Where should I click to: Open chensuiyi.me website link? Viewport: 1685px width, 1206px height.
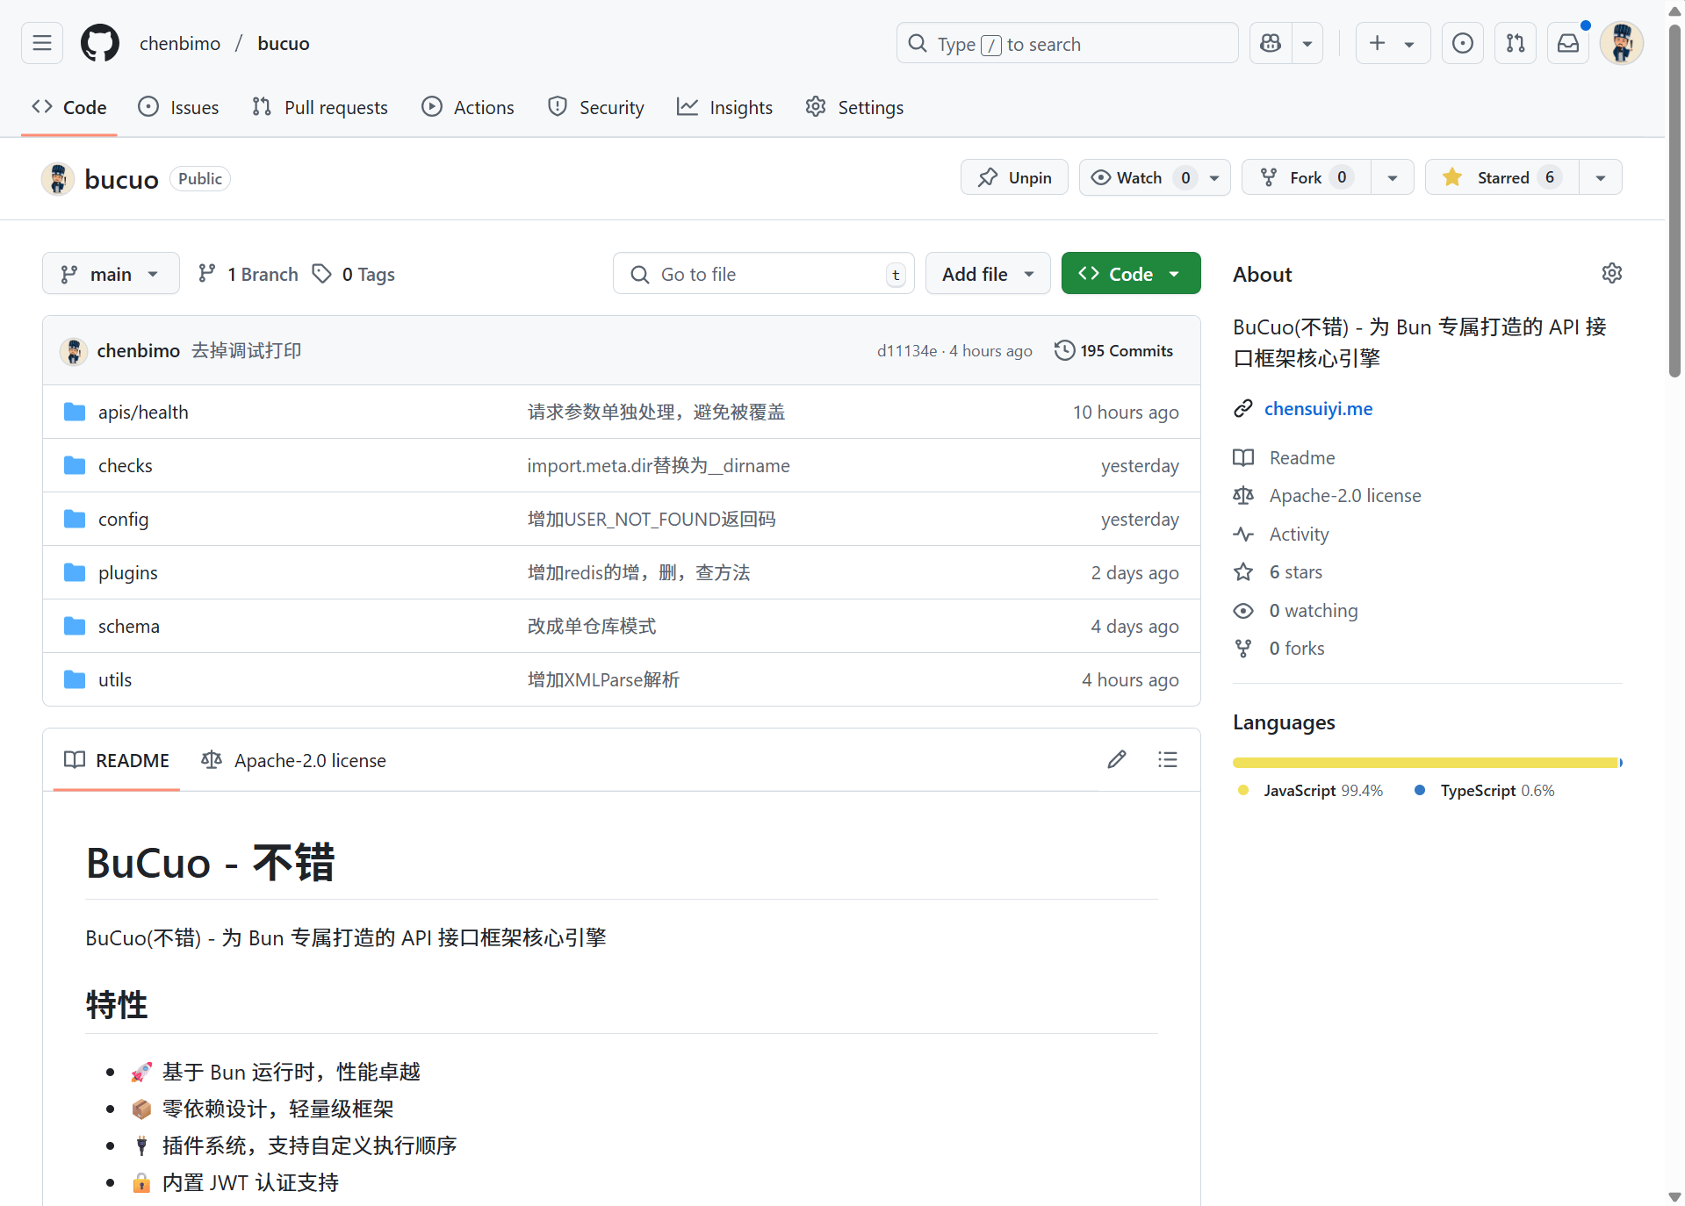[x=1318, y=409]
